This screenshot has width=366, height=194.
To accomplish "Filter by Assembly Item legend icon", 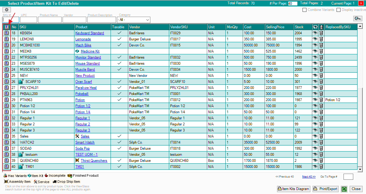I will point(6,182).
